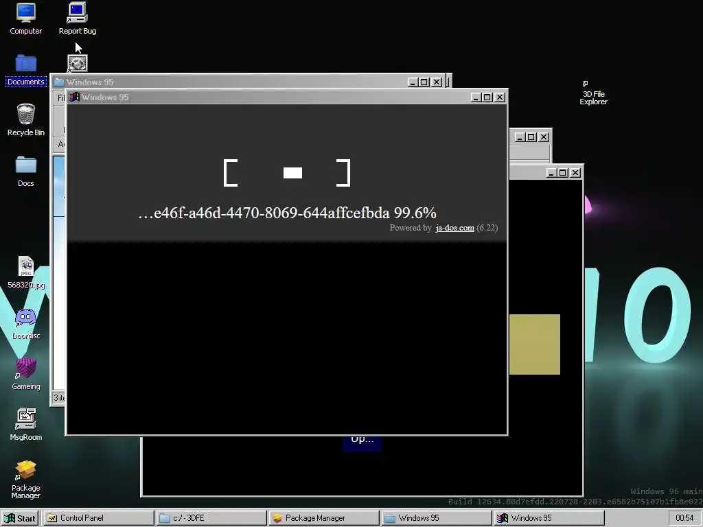Switch to c:/ - 3DFE taskbar item
This screenshot has height=527, width=703.
211,518
